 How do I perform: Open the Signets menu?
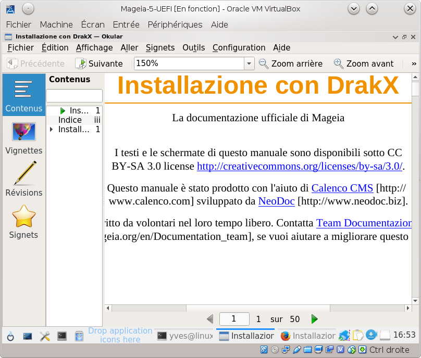pyautogui.click(x=160, y=48)
